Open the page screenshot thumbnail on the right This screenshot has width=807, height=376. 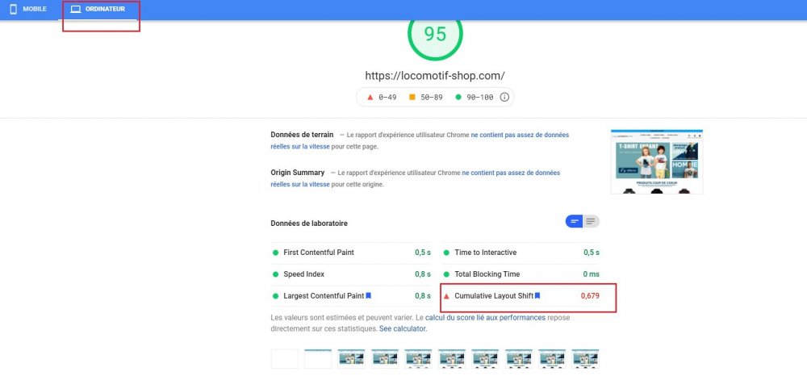(656, 162)
